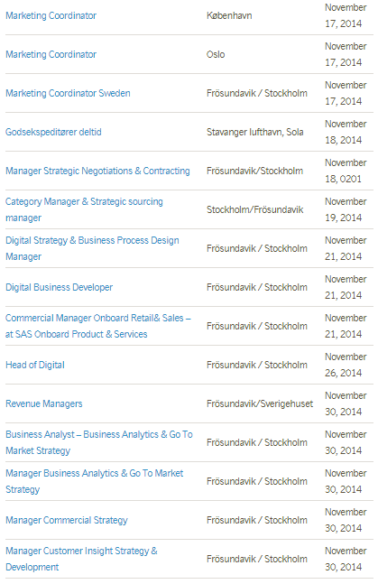Image resolution: width=378 pixels, height=584 pixels.
Task: Open Digital Strategy & Business Process Design Manager
Action: pyautogui.click(x=92, y=248)
